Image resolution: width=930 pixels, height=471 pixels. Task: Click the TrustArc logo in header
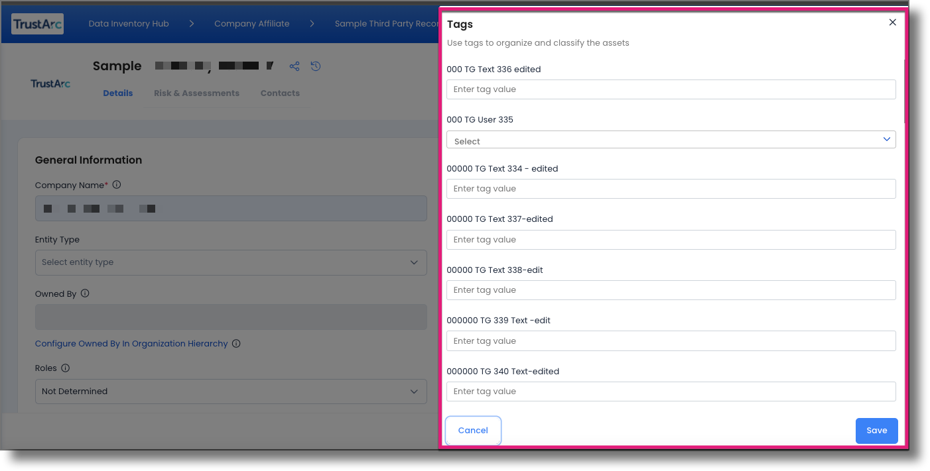coord(37,24)
